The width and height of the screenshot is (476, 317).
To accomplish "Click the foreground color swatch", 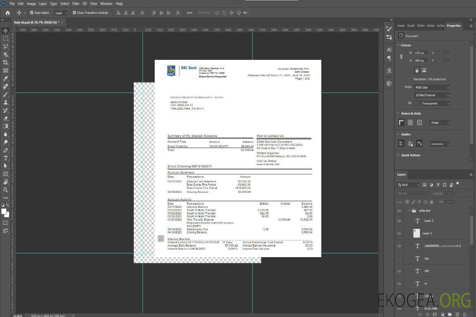I will (x=4, y=211).
